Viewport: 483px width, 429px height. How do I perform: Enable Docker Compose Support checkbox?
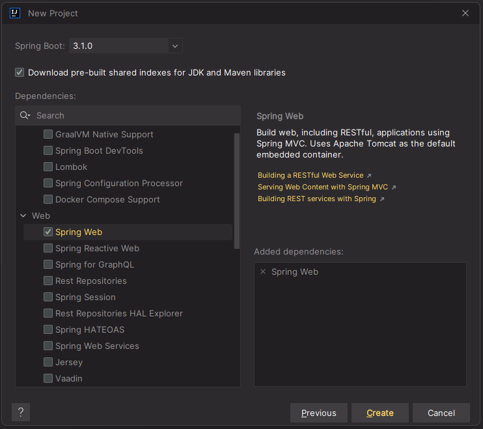pos(48,199)
